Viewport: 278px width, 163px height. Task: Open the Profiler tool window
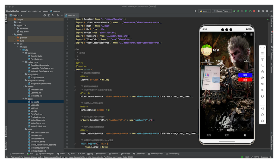pos(61,154)
